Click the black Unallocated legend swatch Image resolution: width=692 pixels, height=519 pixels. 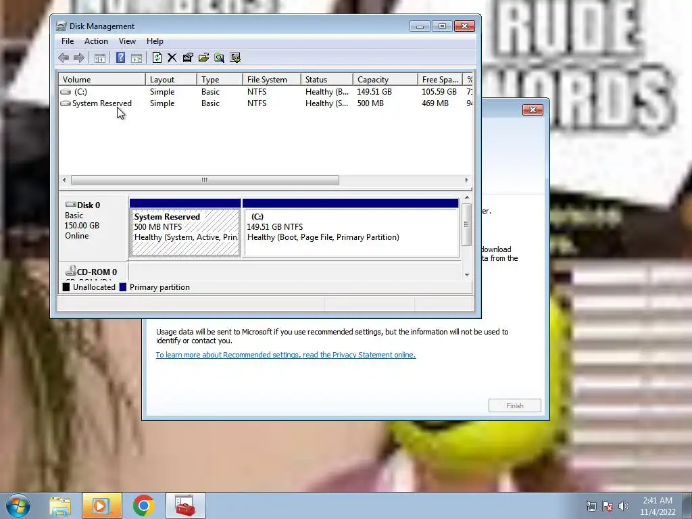click(66, 287)
